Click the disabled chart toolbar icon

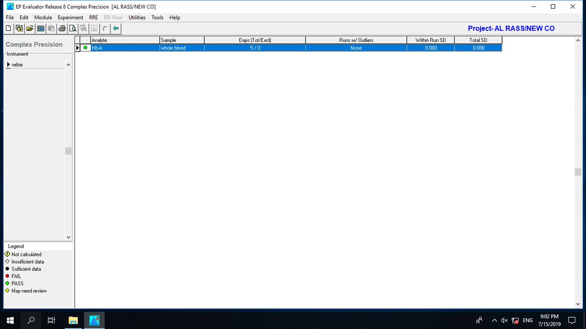(x=94, y=28)
